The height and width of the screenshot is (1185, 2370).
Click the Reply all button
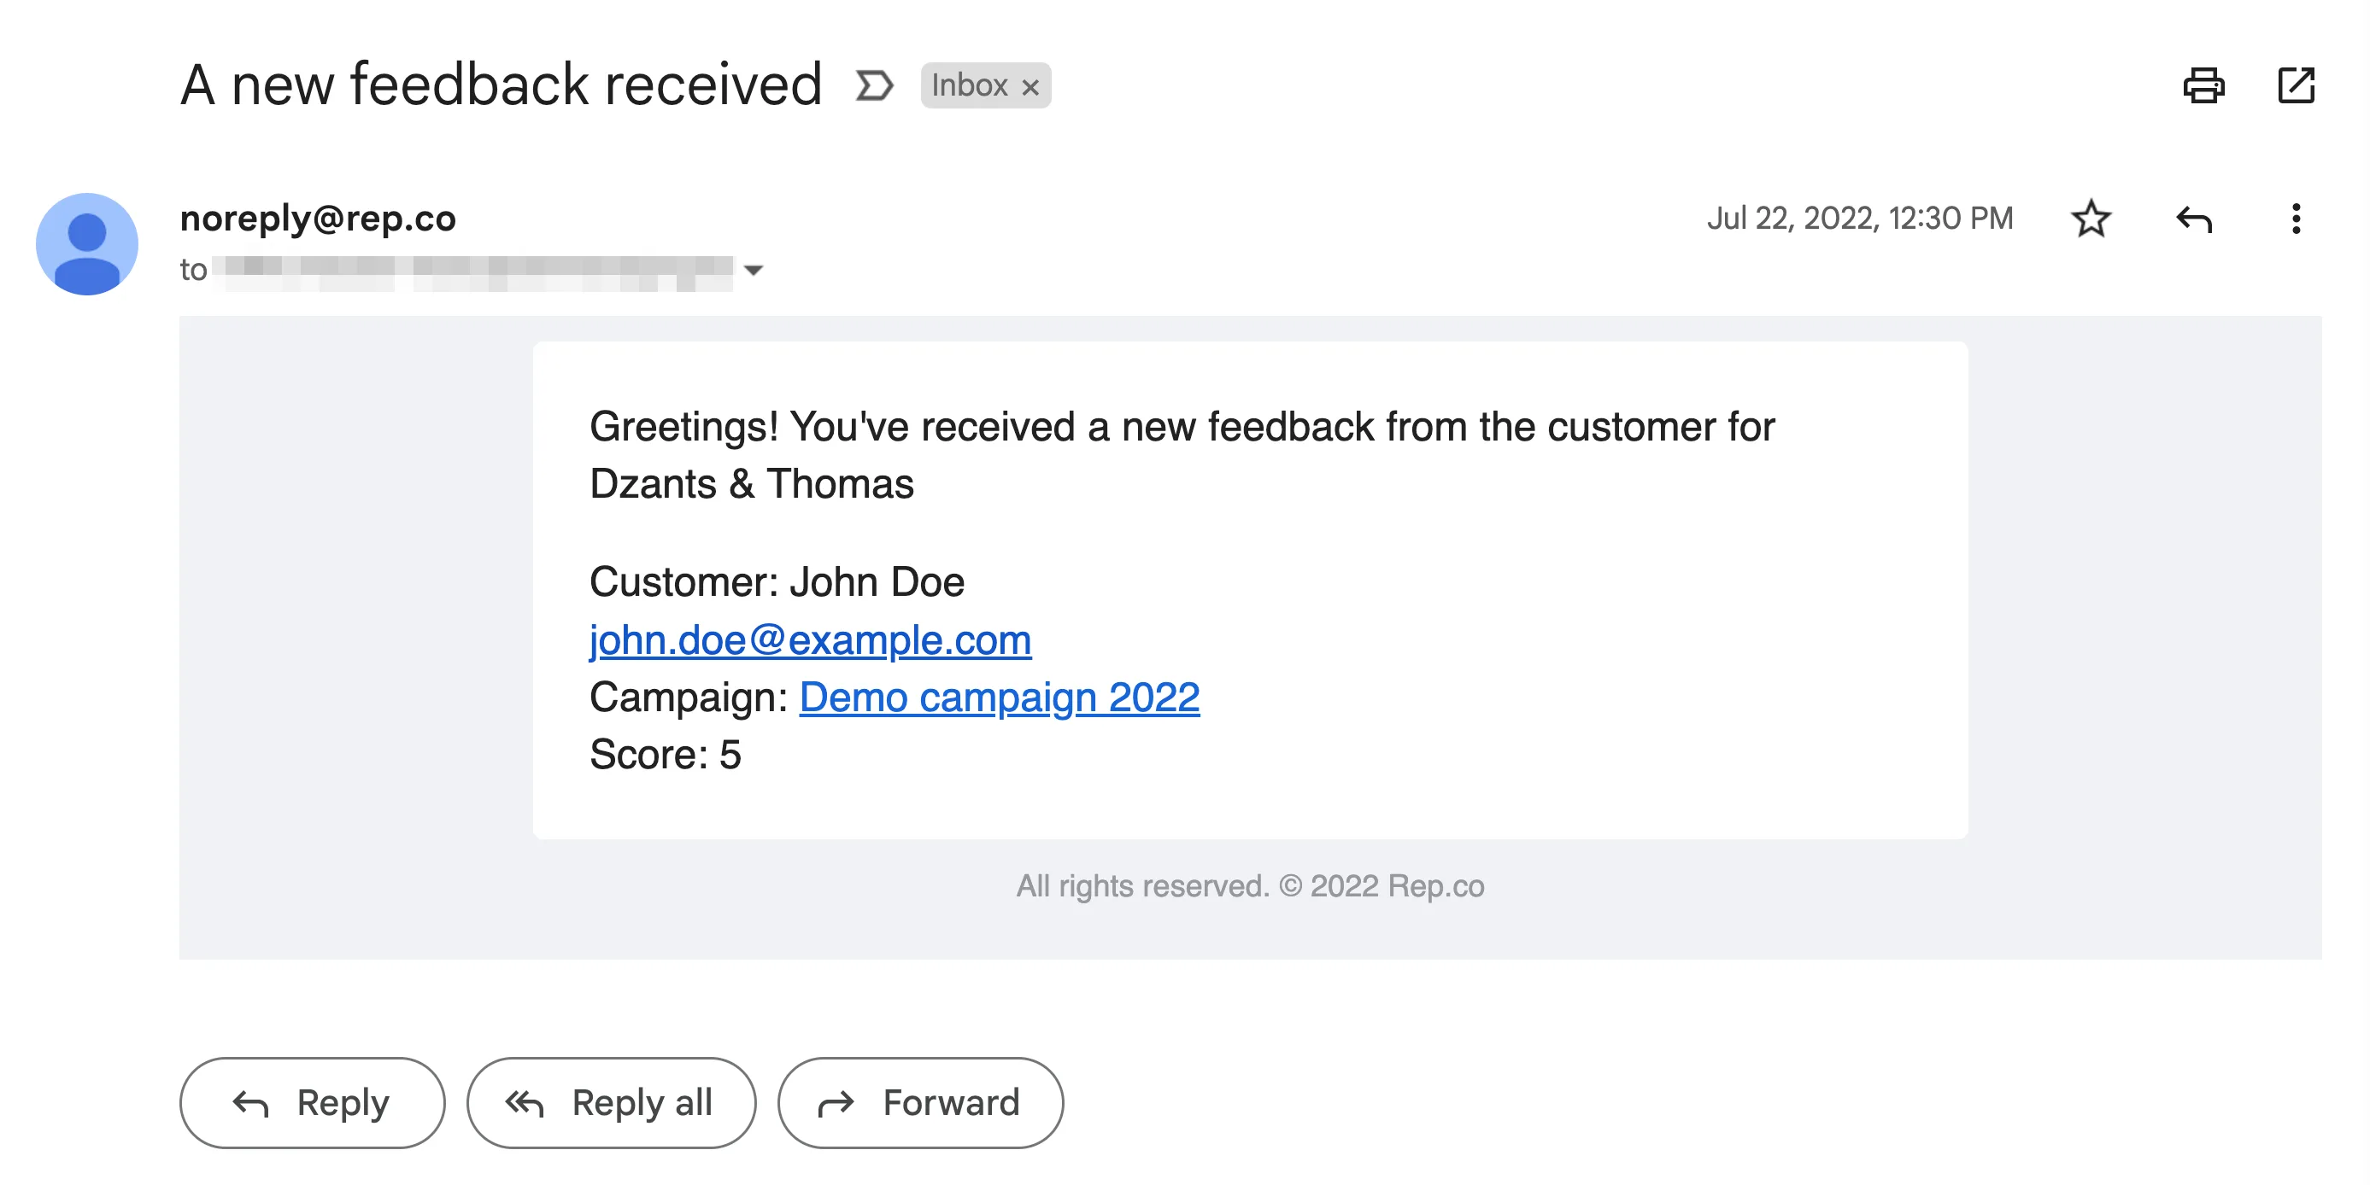click(x=611, y=1102)
